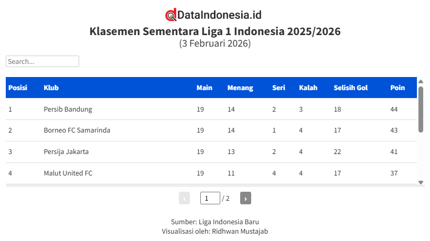The height and width of the screenshot is (241, 430).
Task: Click the Persija Jakarta club name
Action: pos(66,152)
